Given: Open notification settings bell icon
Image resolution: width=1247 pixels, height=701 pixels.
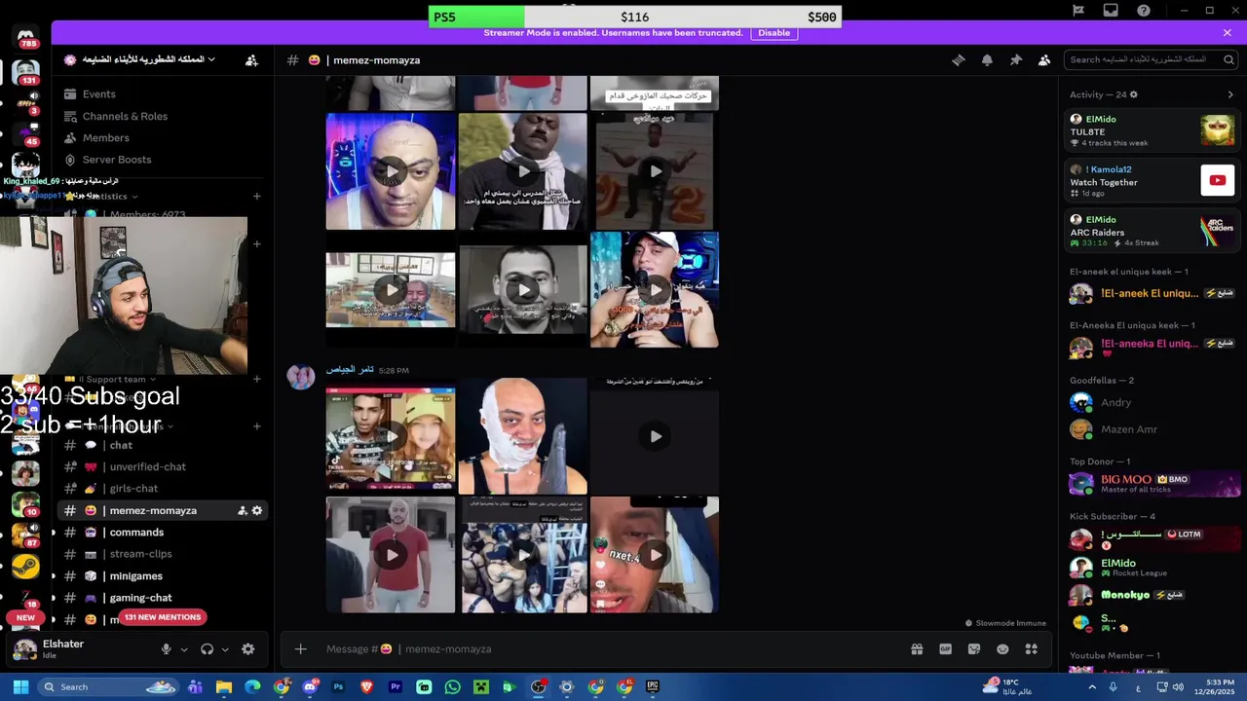Looking at the screenshot, I should click(x=987, y=60).
